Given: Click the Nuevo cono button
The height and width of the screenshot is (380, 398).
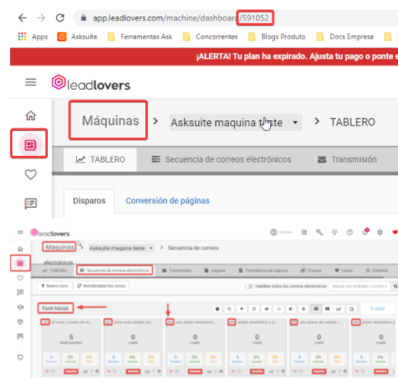Looking at the screenshot, I should (x=54, y=286).
